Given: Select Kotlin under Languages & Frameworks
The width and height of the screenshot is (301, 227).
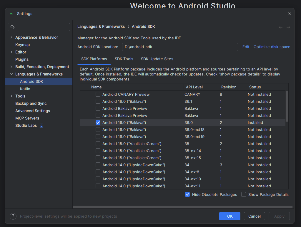Looking at the screenshot, I should tap(25, 89).
